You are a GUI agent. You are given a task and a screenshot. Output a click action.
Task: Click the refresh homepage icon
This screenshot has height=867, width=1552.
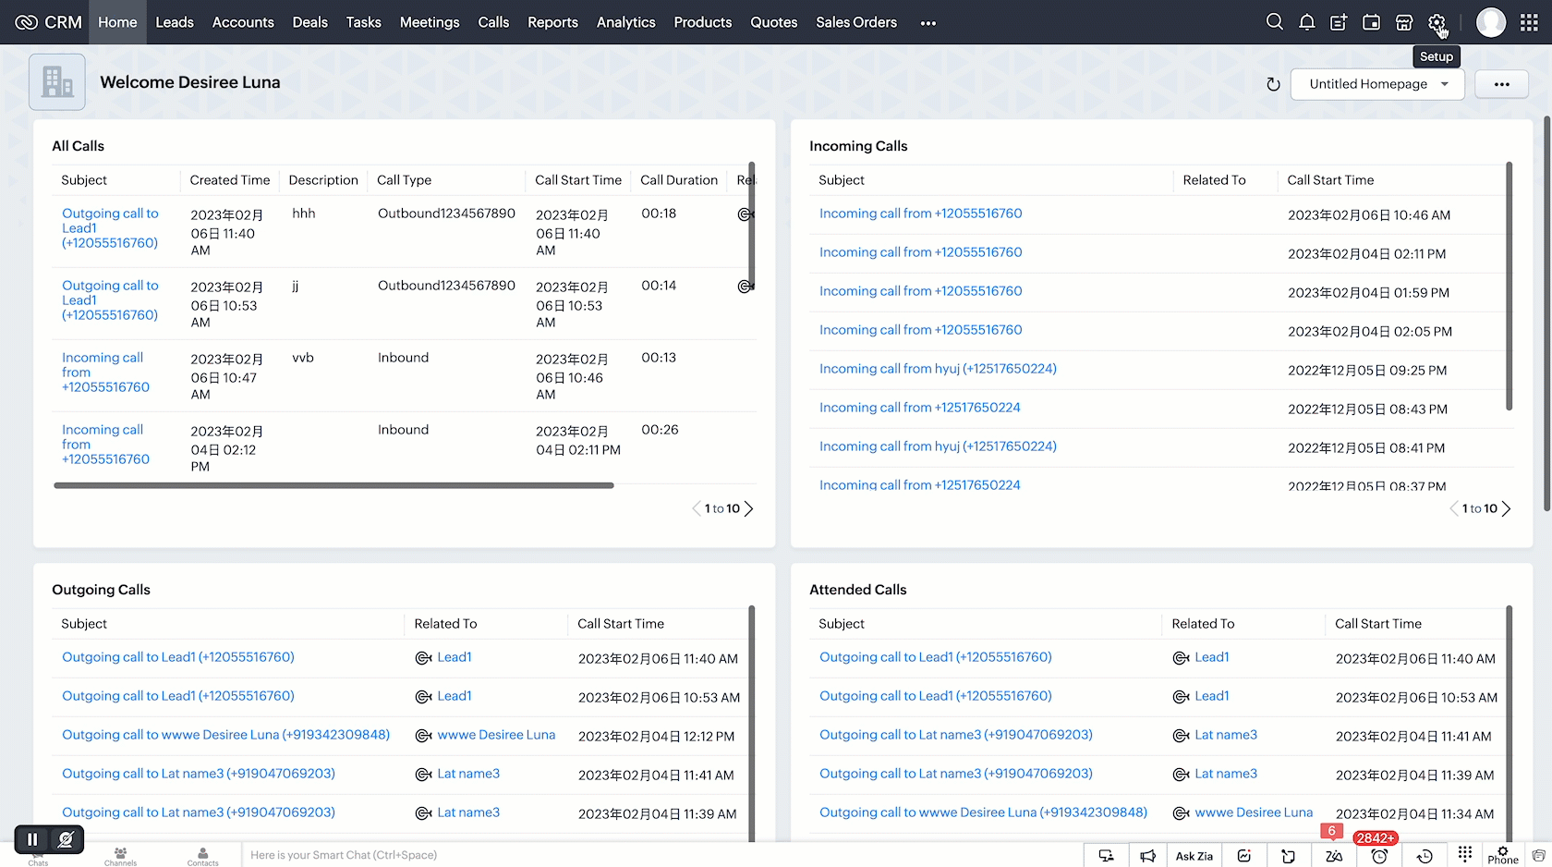click(1273, 84)
